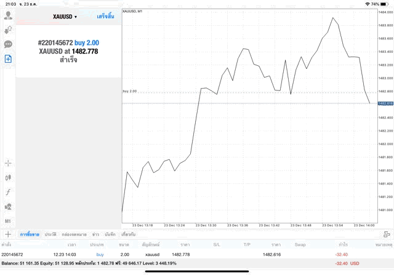Switch to the การซื้อขาย trade tab
The height and width of the screenshot is (275, 394).
click(x=30, y=234)
